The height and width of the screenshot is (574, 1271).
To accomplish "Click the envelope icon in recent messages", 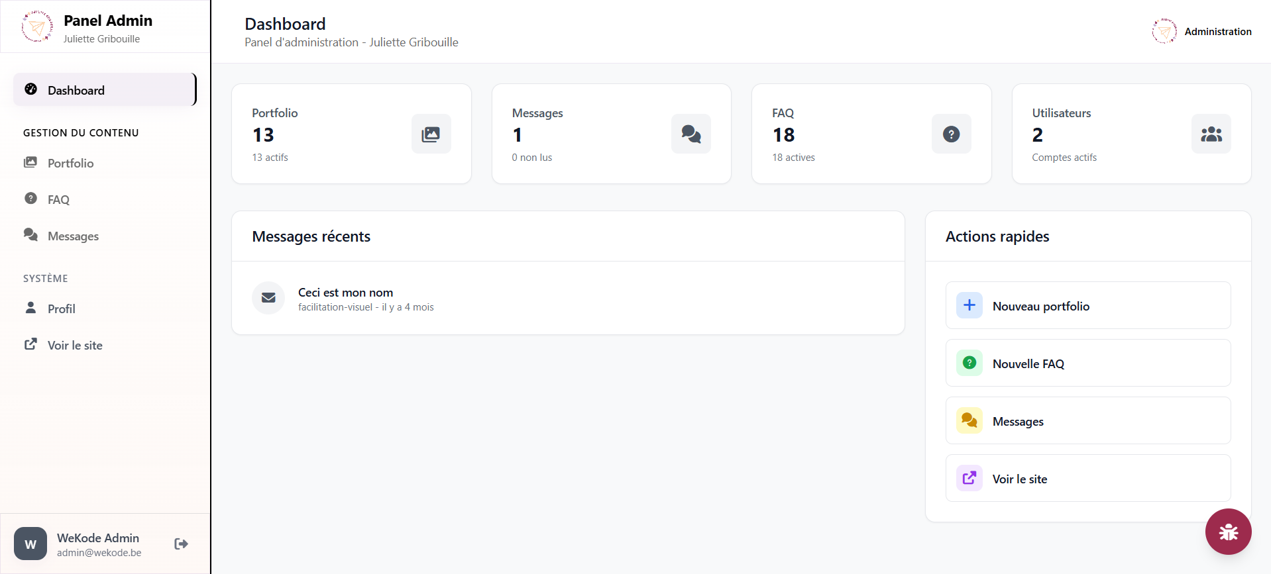I will 268,298.
